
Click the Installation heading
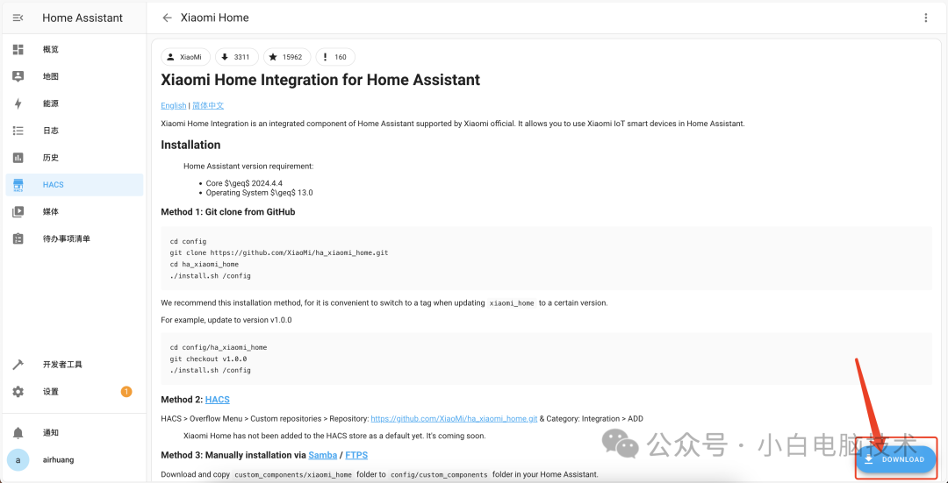pos(190,145)
